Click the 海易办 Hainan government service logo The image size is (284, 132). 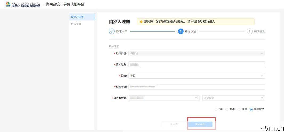pyautogui.click(x=23, y=5)
